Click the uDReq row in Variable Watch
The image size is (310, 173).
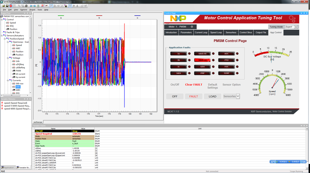(65, 148)
